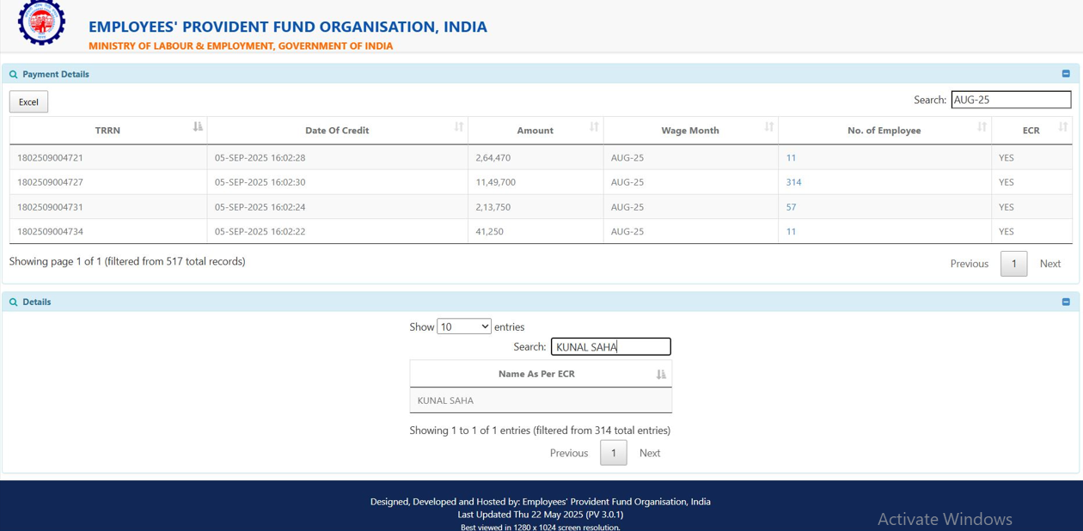1083x531 pixels.
Task: Export payment details with Excel button
Action: [28, 101]
